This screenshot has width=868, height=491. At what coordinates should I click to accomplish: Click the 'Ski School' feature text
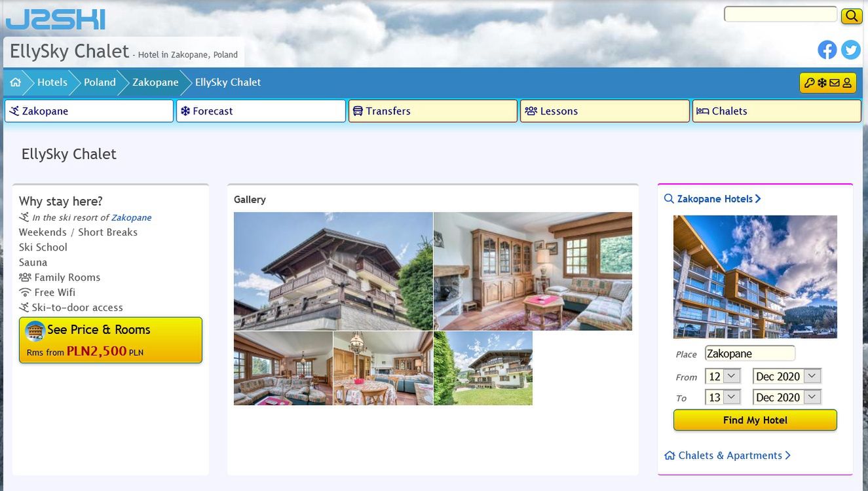tap(43, 247)
